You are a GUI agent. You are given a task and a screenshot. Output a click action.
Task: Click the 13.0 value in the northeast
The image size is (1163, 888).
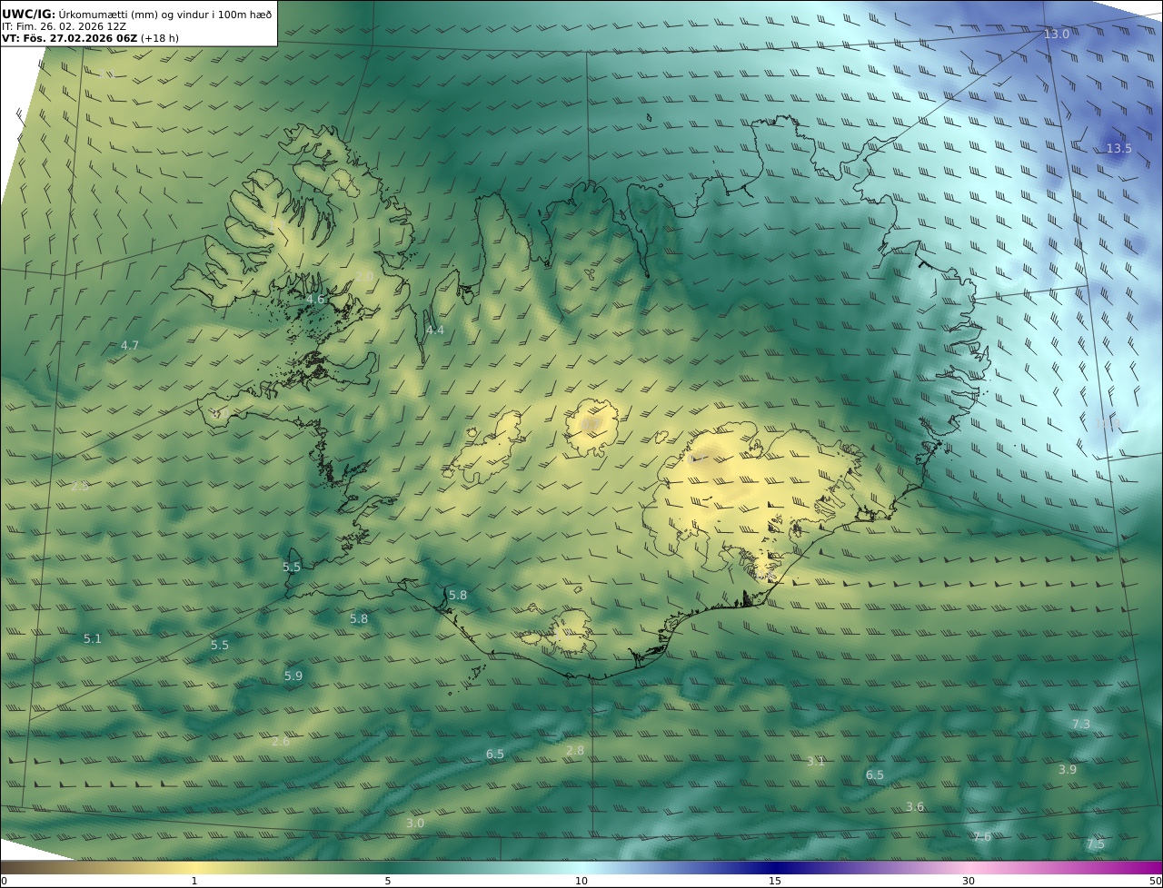[x=1056, y=35]
